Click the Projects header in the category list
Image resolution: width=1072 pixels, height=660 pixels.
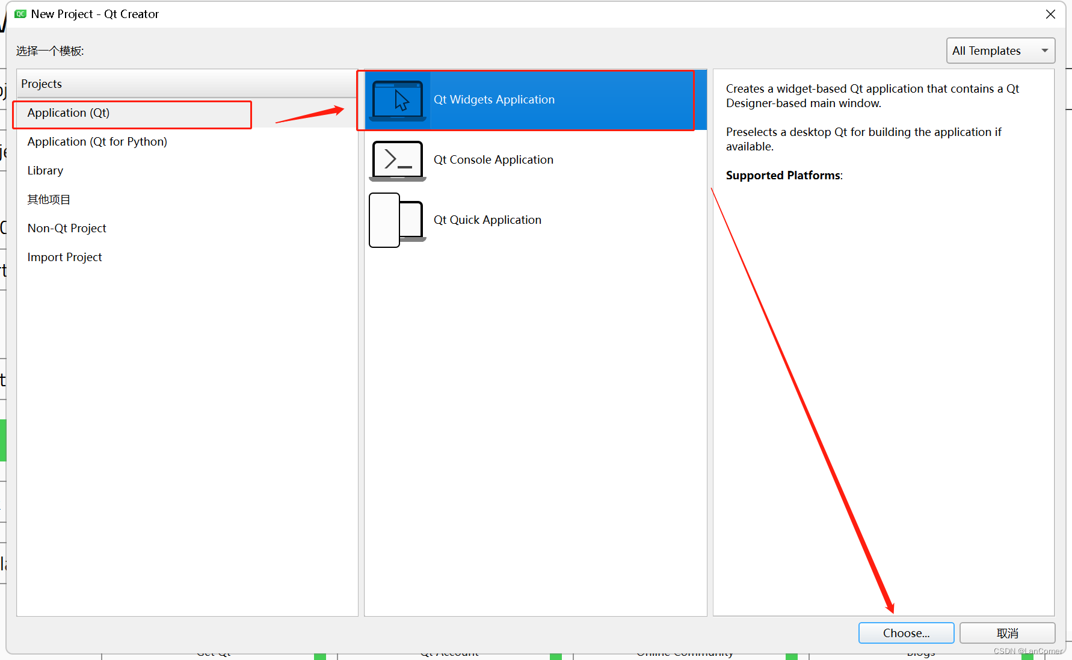(186, 84)
